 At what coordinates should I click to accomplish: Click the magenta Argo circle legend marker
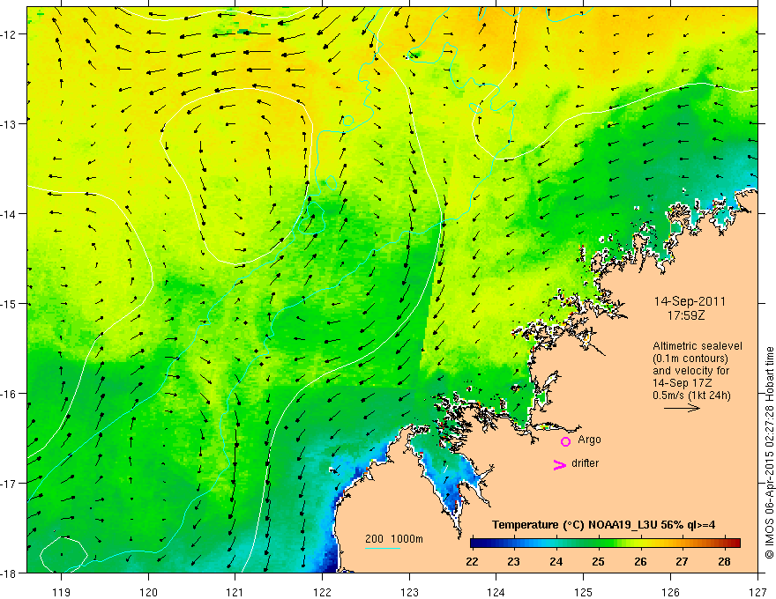point(565,441)
